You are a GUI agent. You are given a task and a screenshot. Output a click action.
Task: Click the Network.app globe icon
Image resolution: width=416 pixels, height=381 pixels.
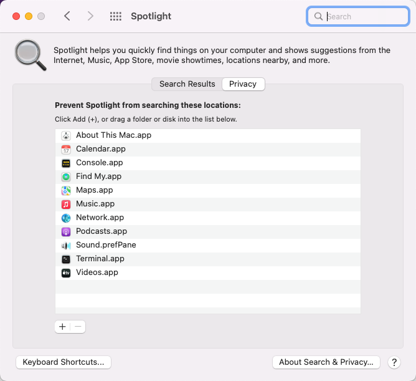[66, 218]
